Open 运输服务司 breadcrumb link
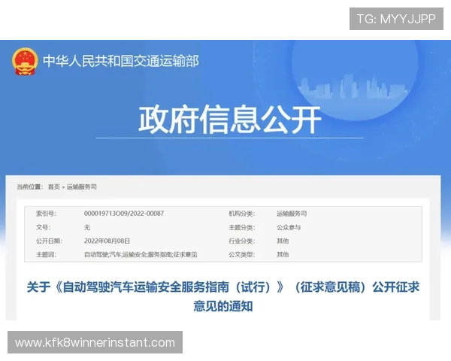The height and width of the screenshot is (361, 451). 82,187
